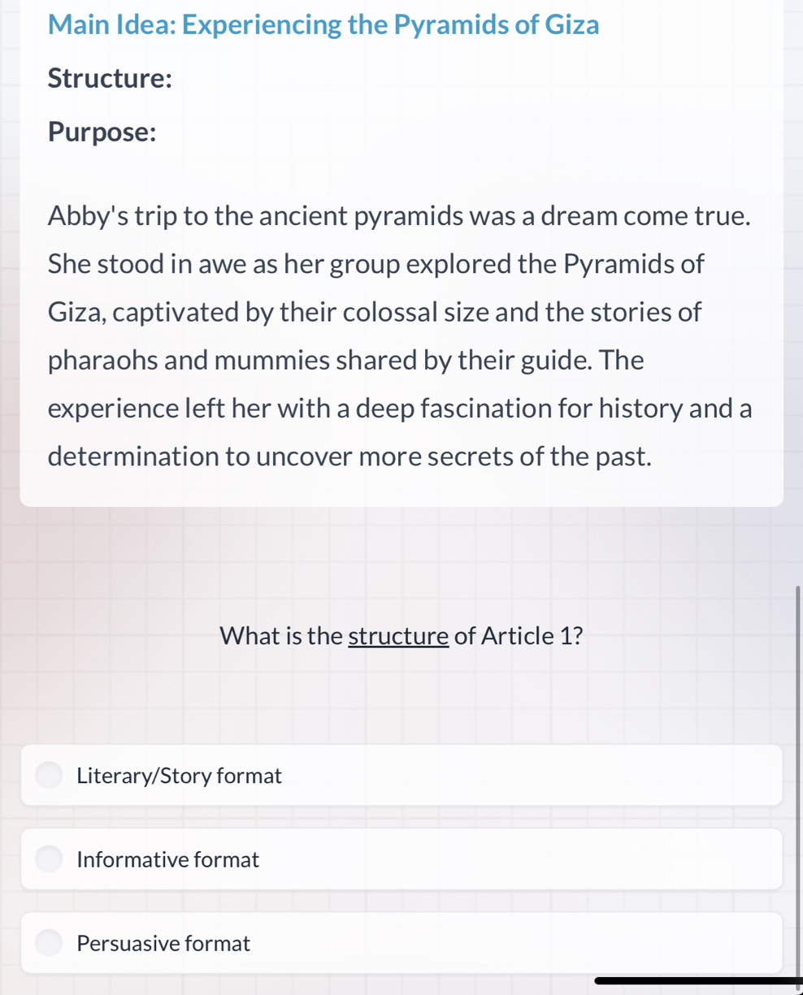Tap the "Structure:" field label
This screenshot has width=803, height=995.
tap(110, 79)
